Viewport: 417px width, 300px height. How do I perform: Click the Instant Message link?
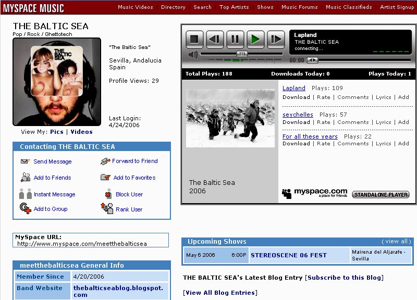[55, 194]
